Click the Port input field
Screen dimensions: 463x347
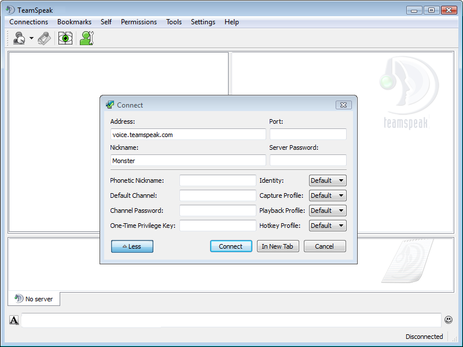308,134
